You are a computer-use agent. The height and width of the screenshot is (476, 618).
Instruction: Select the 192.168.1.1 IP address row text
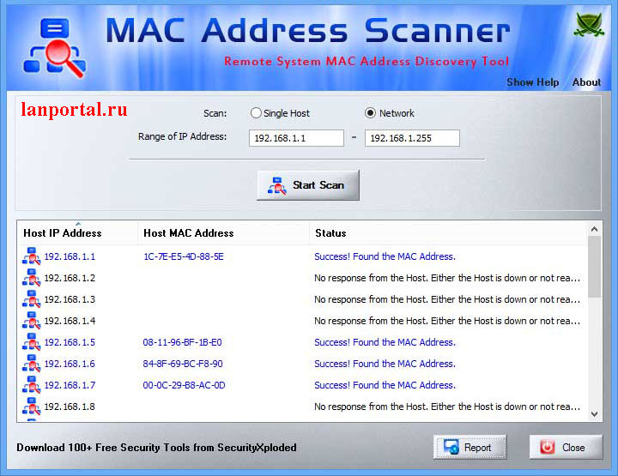pos(70,256)
